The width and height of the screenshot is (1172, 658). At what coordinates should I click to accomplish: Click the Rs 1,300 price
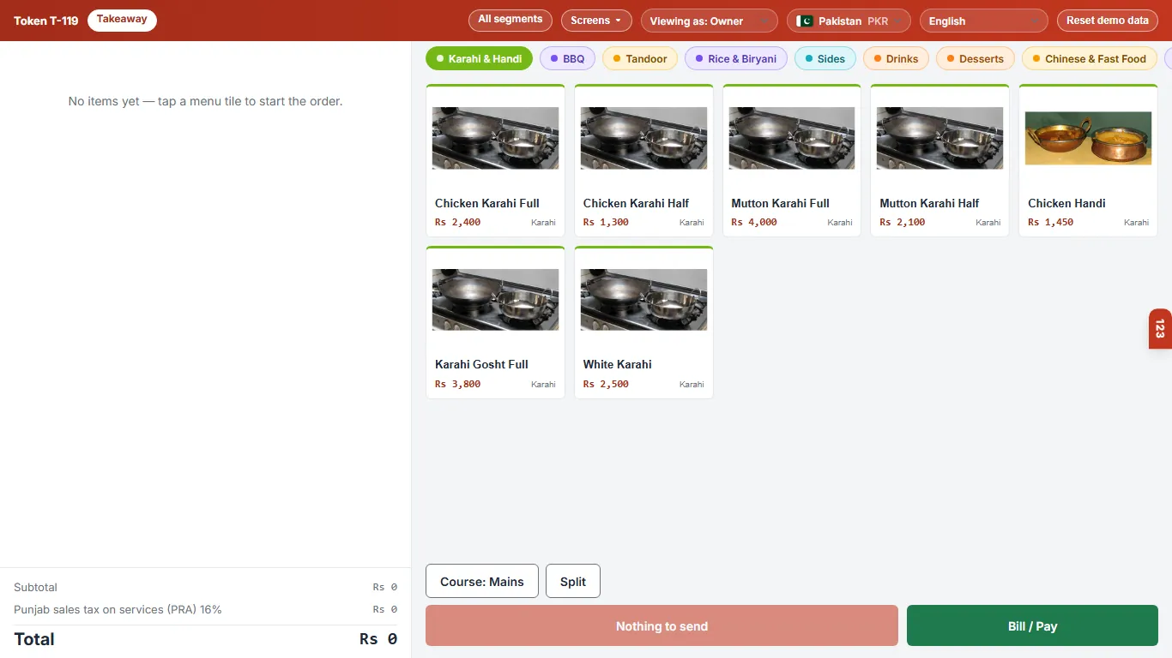(x=606, y=222)
